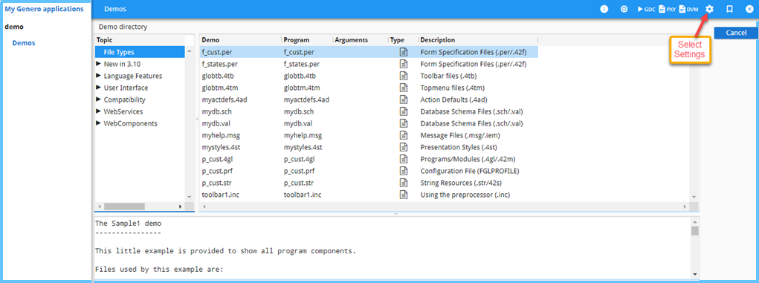The image size is (759, 283).
Task: Open the info icon in top bar
Action: pos(604,9)
